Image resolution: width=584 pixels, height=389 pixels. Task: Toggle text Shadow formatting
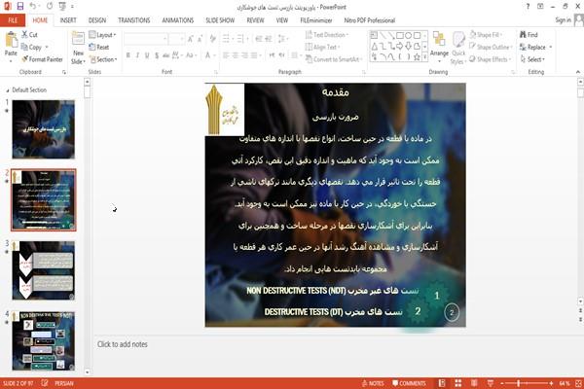click(x=157, y=55)
